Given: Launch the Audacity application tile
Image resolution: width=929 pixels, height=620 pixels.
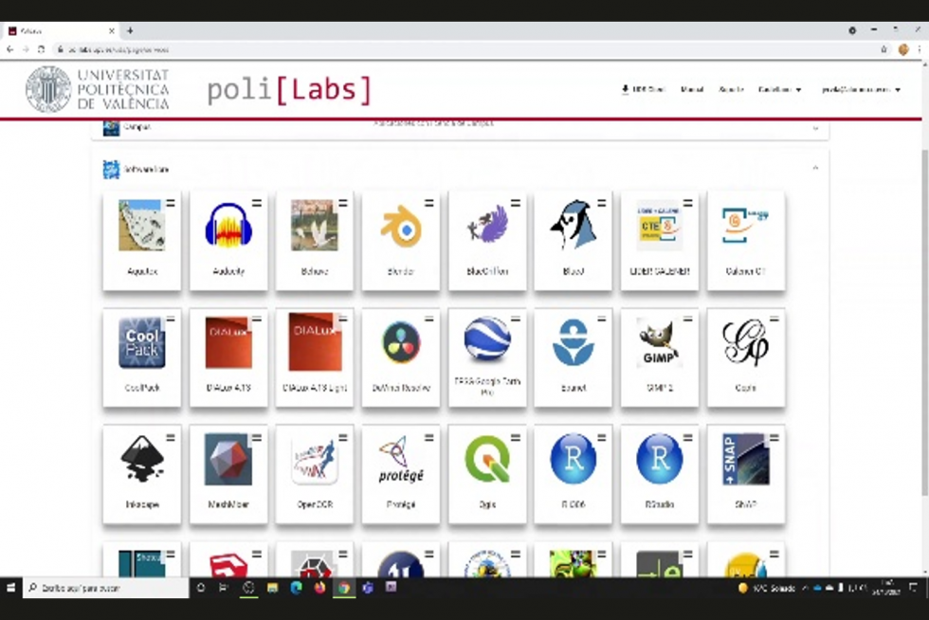Looking at the screenshot, I should point(228,241).
